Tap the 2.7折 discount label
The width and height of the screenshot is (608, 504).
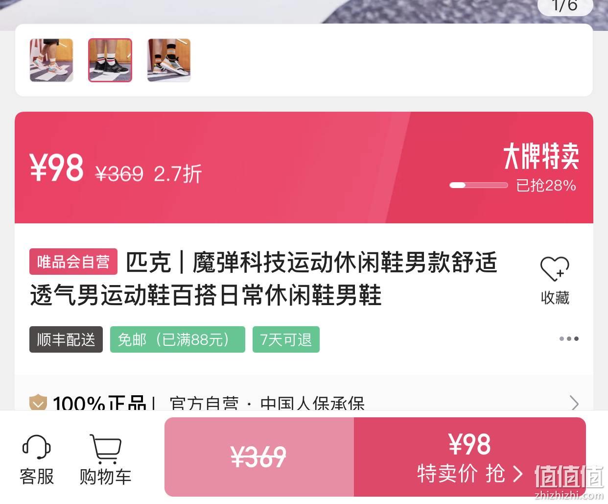[x=178, y=174]
